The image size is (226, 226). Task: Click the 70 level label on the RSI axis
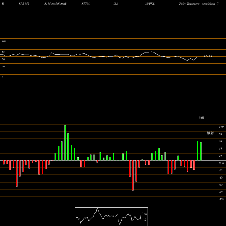coord(3,52)
